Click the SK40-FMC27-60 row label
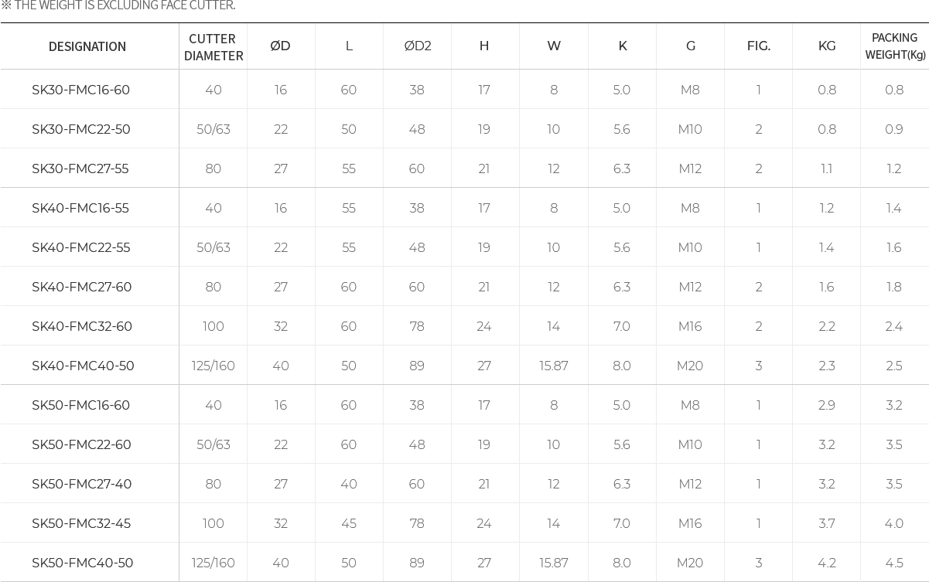Screen dimensions: 929x582 pyautogui.click(x=82, y=287)
